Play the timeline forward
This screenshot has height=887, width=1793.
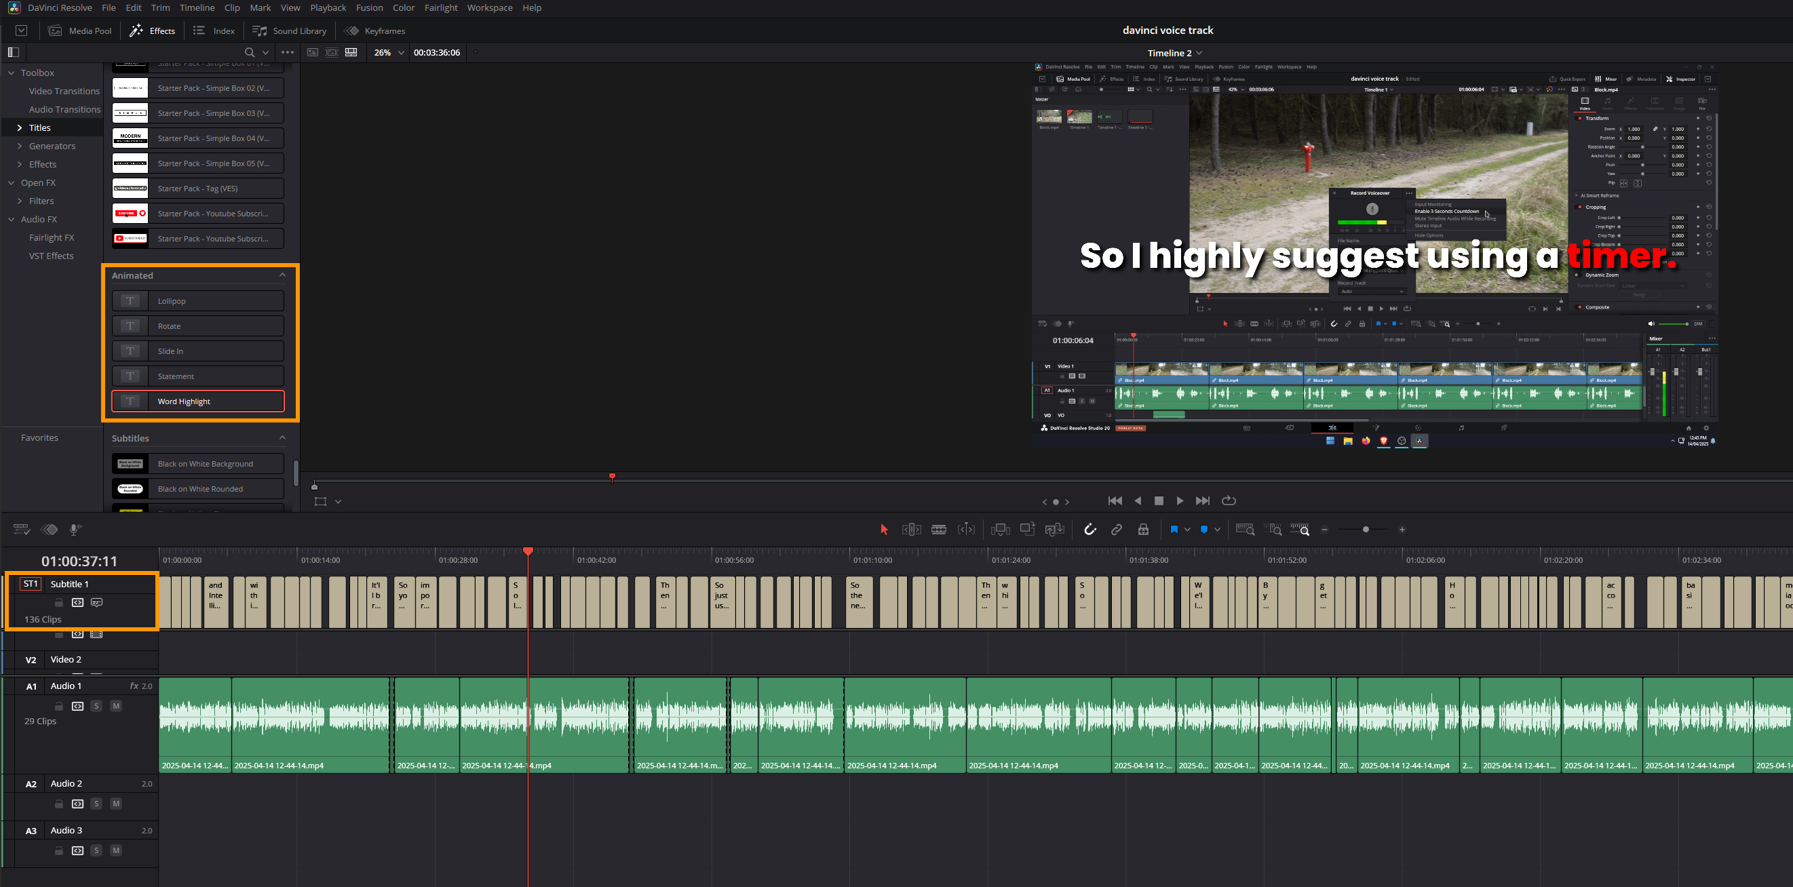pos(1180,501)
